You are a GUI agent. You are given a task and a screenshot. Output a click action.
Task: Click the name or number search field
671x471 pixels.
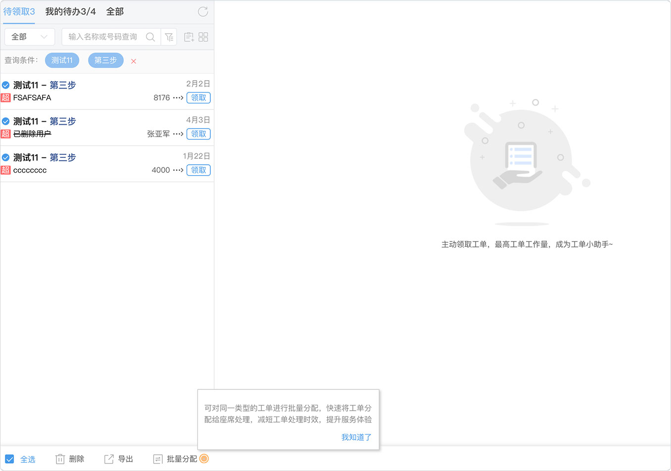pos(104,37)
